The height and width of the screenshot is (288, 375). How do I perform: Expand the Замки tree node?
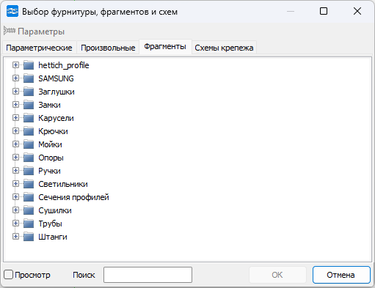click(x=15, y=105)
